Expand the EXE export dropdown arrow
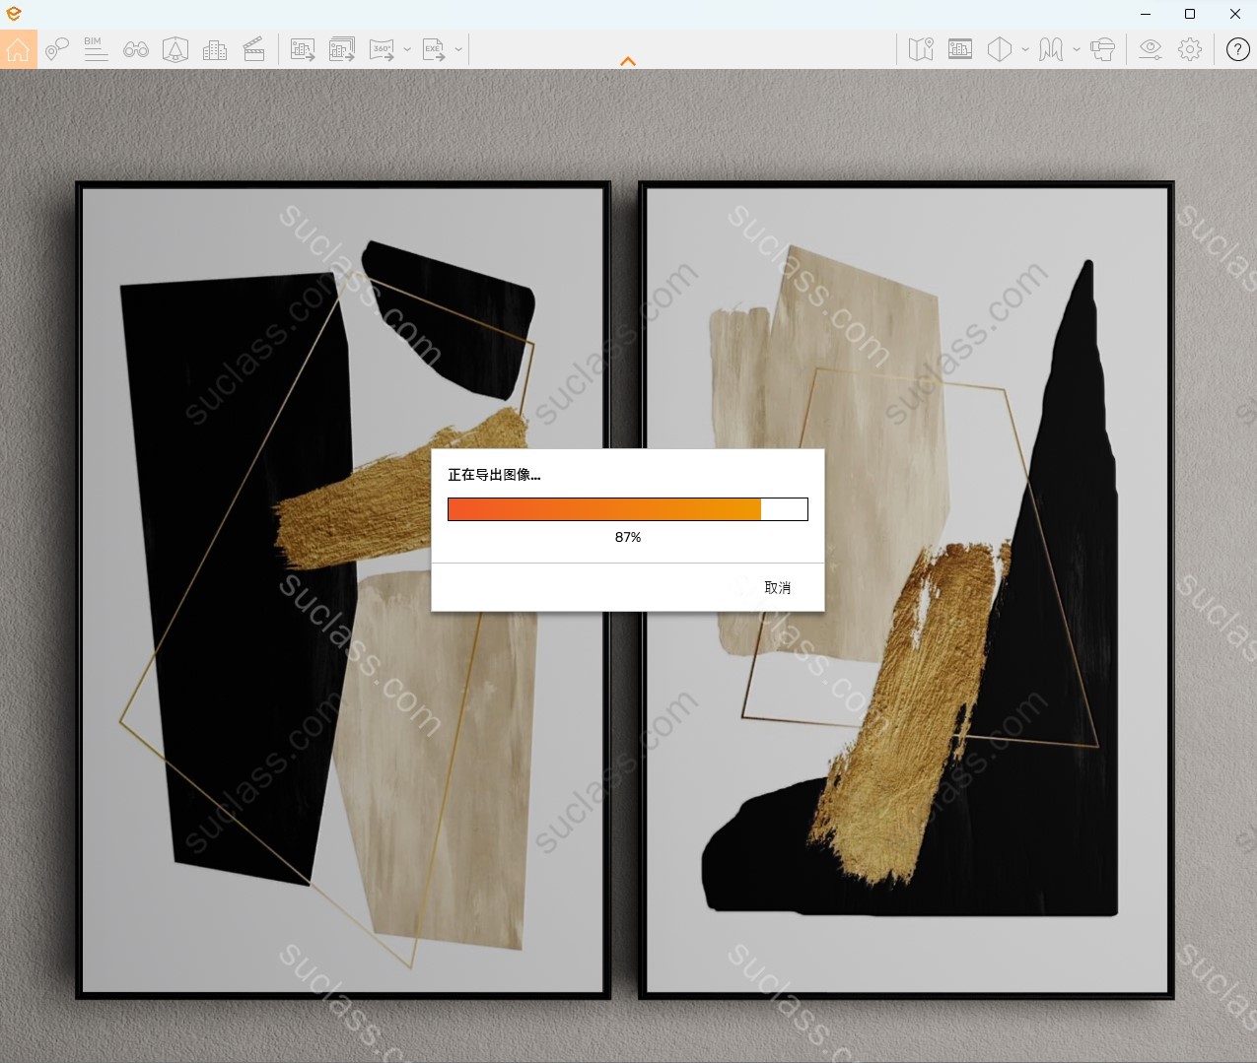This screenshot has height=1063, width=1257. (458, 49)
